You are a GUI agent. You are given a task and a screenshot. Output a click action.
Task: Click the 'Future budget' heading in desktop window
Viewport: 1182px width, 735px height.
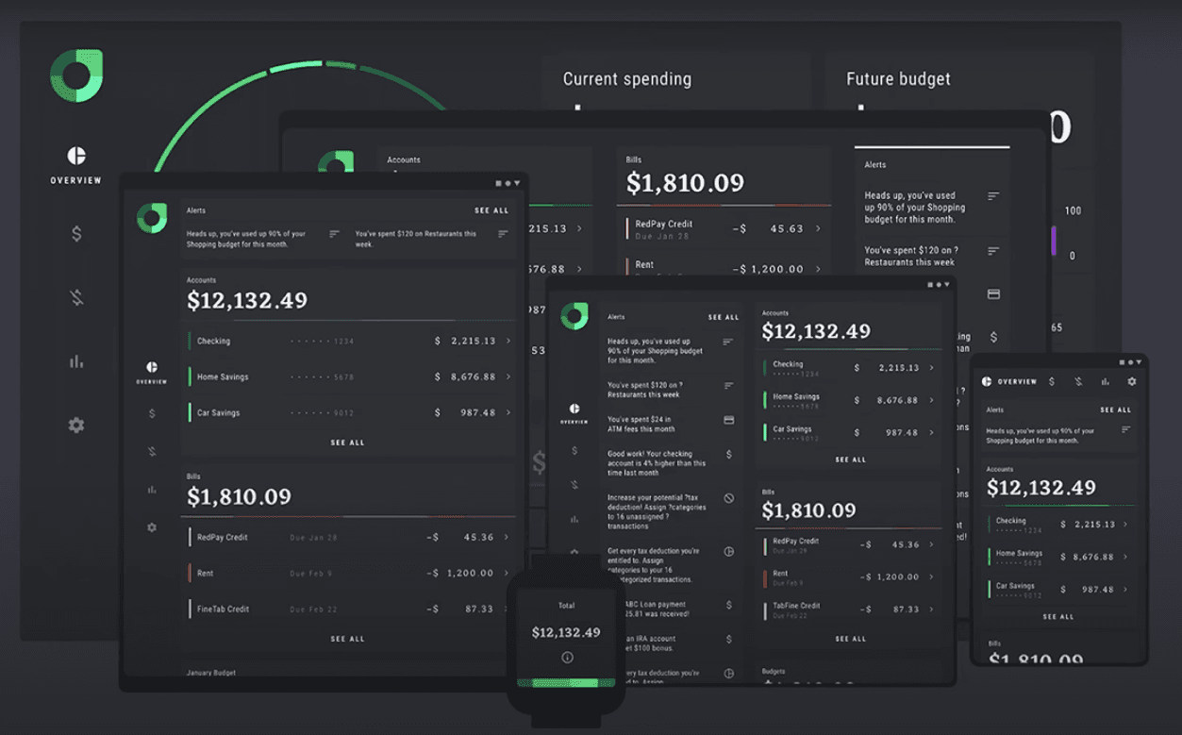point(898,79)
